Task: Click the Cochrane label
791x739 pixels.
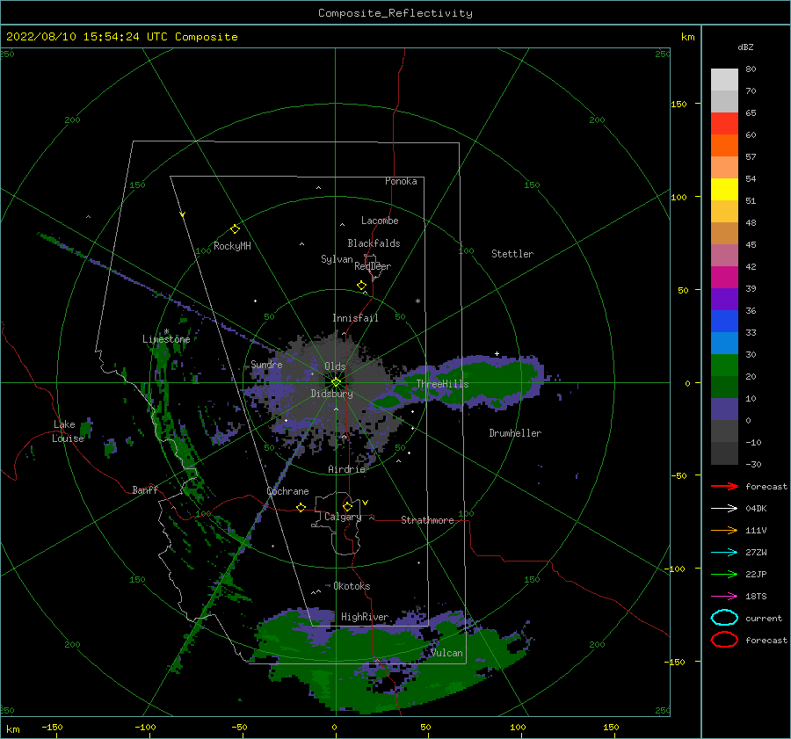Action: [x=287, y=491]
